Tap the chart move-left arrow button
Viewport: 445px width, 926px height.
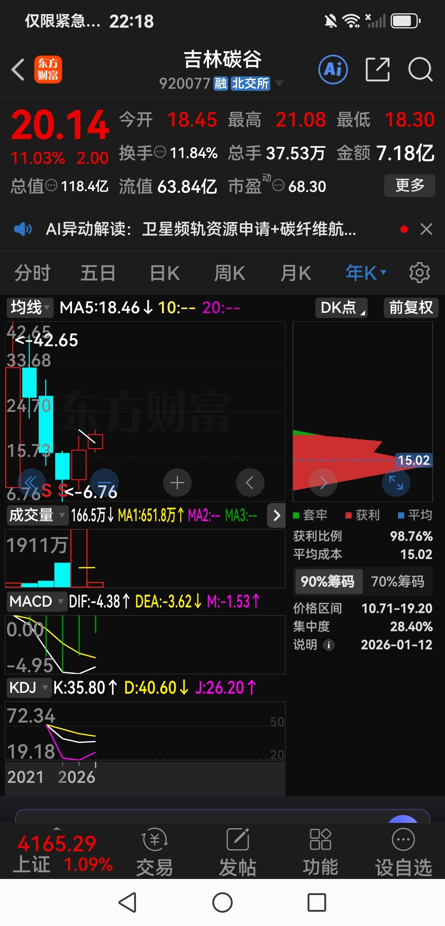click(250, 482)
